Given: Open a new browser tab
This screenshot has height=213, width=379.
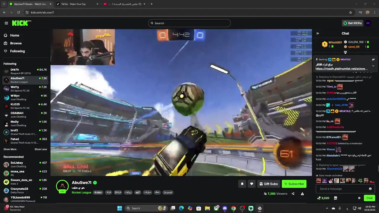Looking at the screenshot, I should (x=152, y=4).
